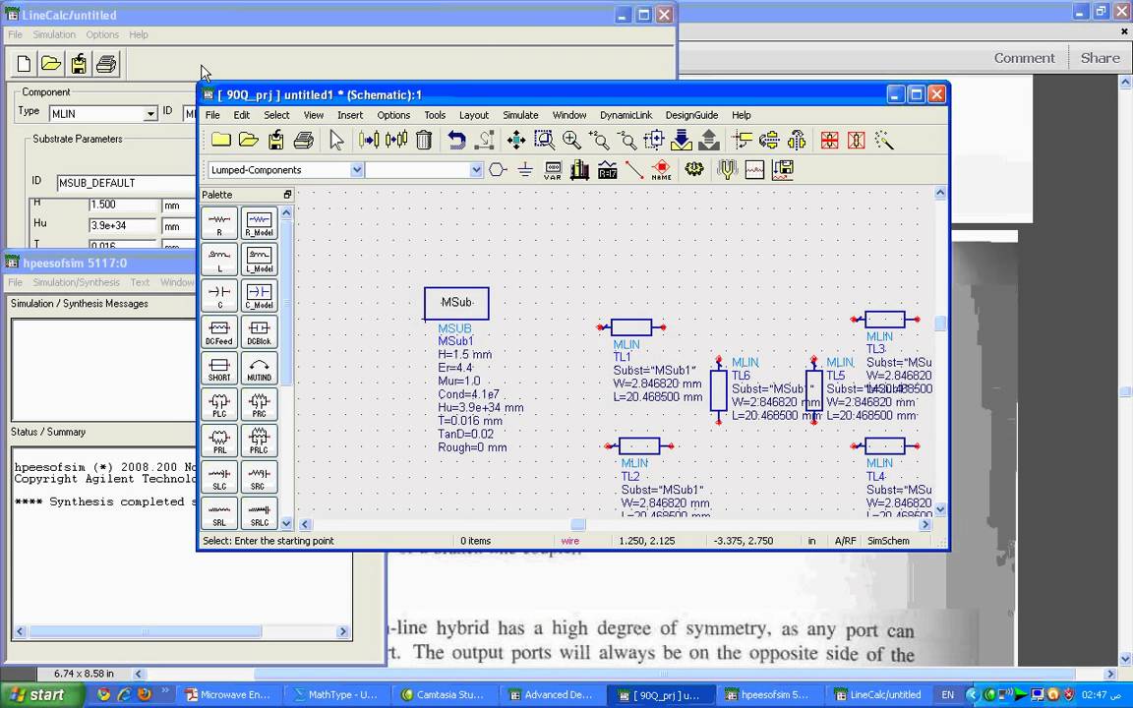Open new data display window icon
1133x708 pixels.
point(754,170)
